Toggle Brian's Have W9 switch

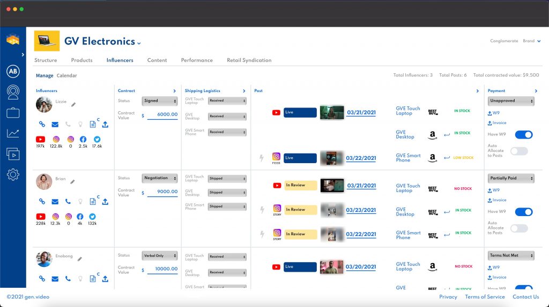(523, 212)
